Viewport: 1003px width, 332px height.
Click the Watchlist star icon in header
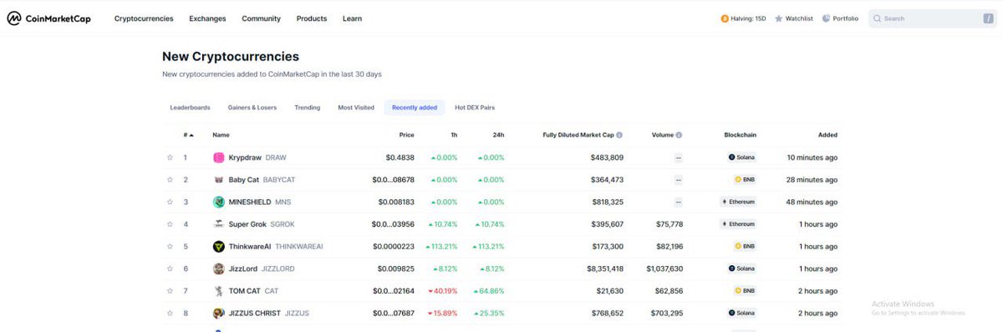(779, 18)
